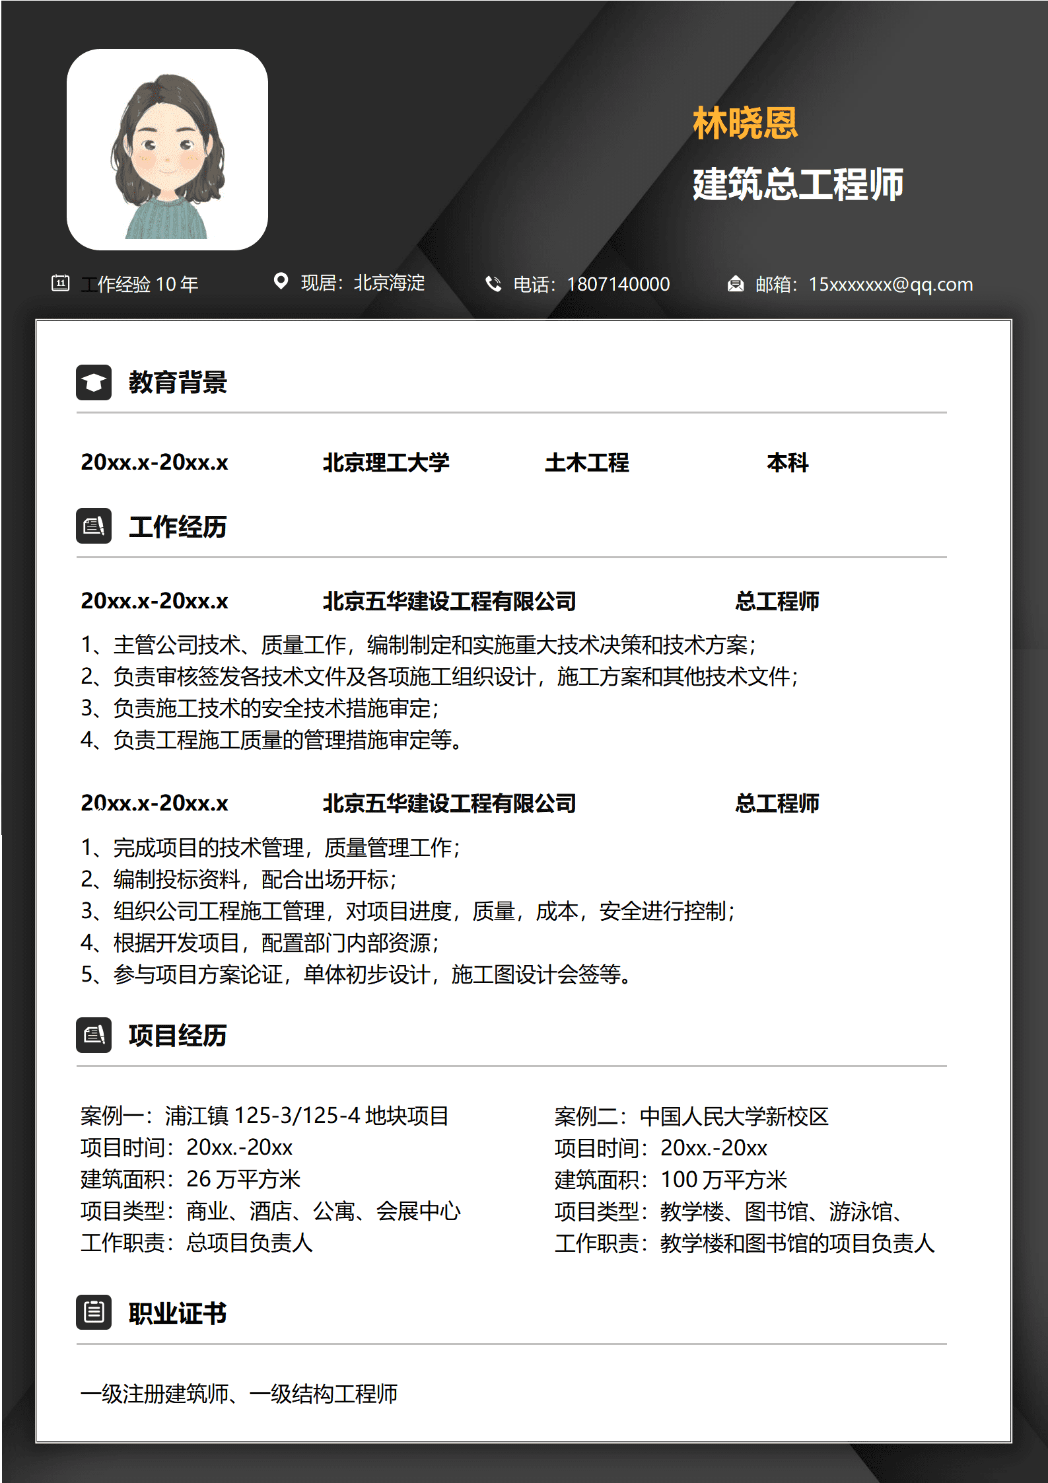Click the text 一级注册建筑师、一级结构工程师
Viewport: 1048px width, 1483px height.
click(238, 1394)
